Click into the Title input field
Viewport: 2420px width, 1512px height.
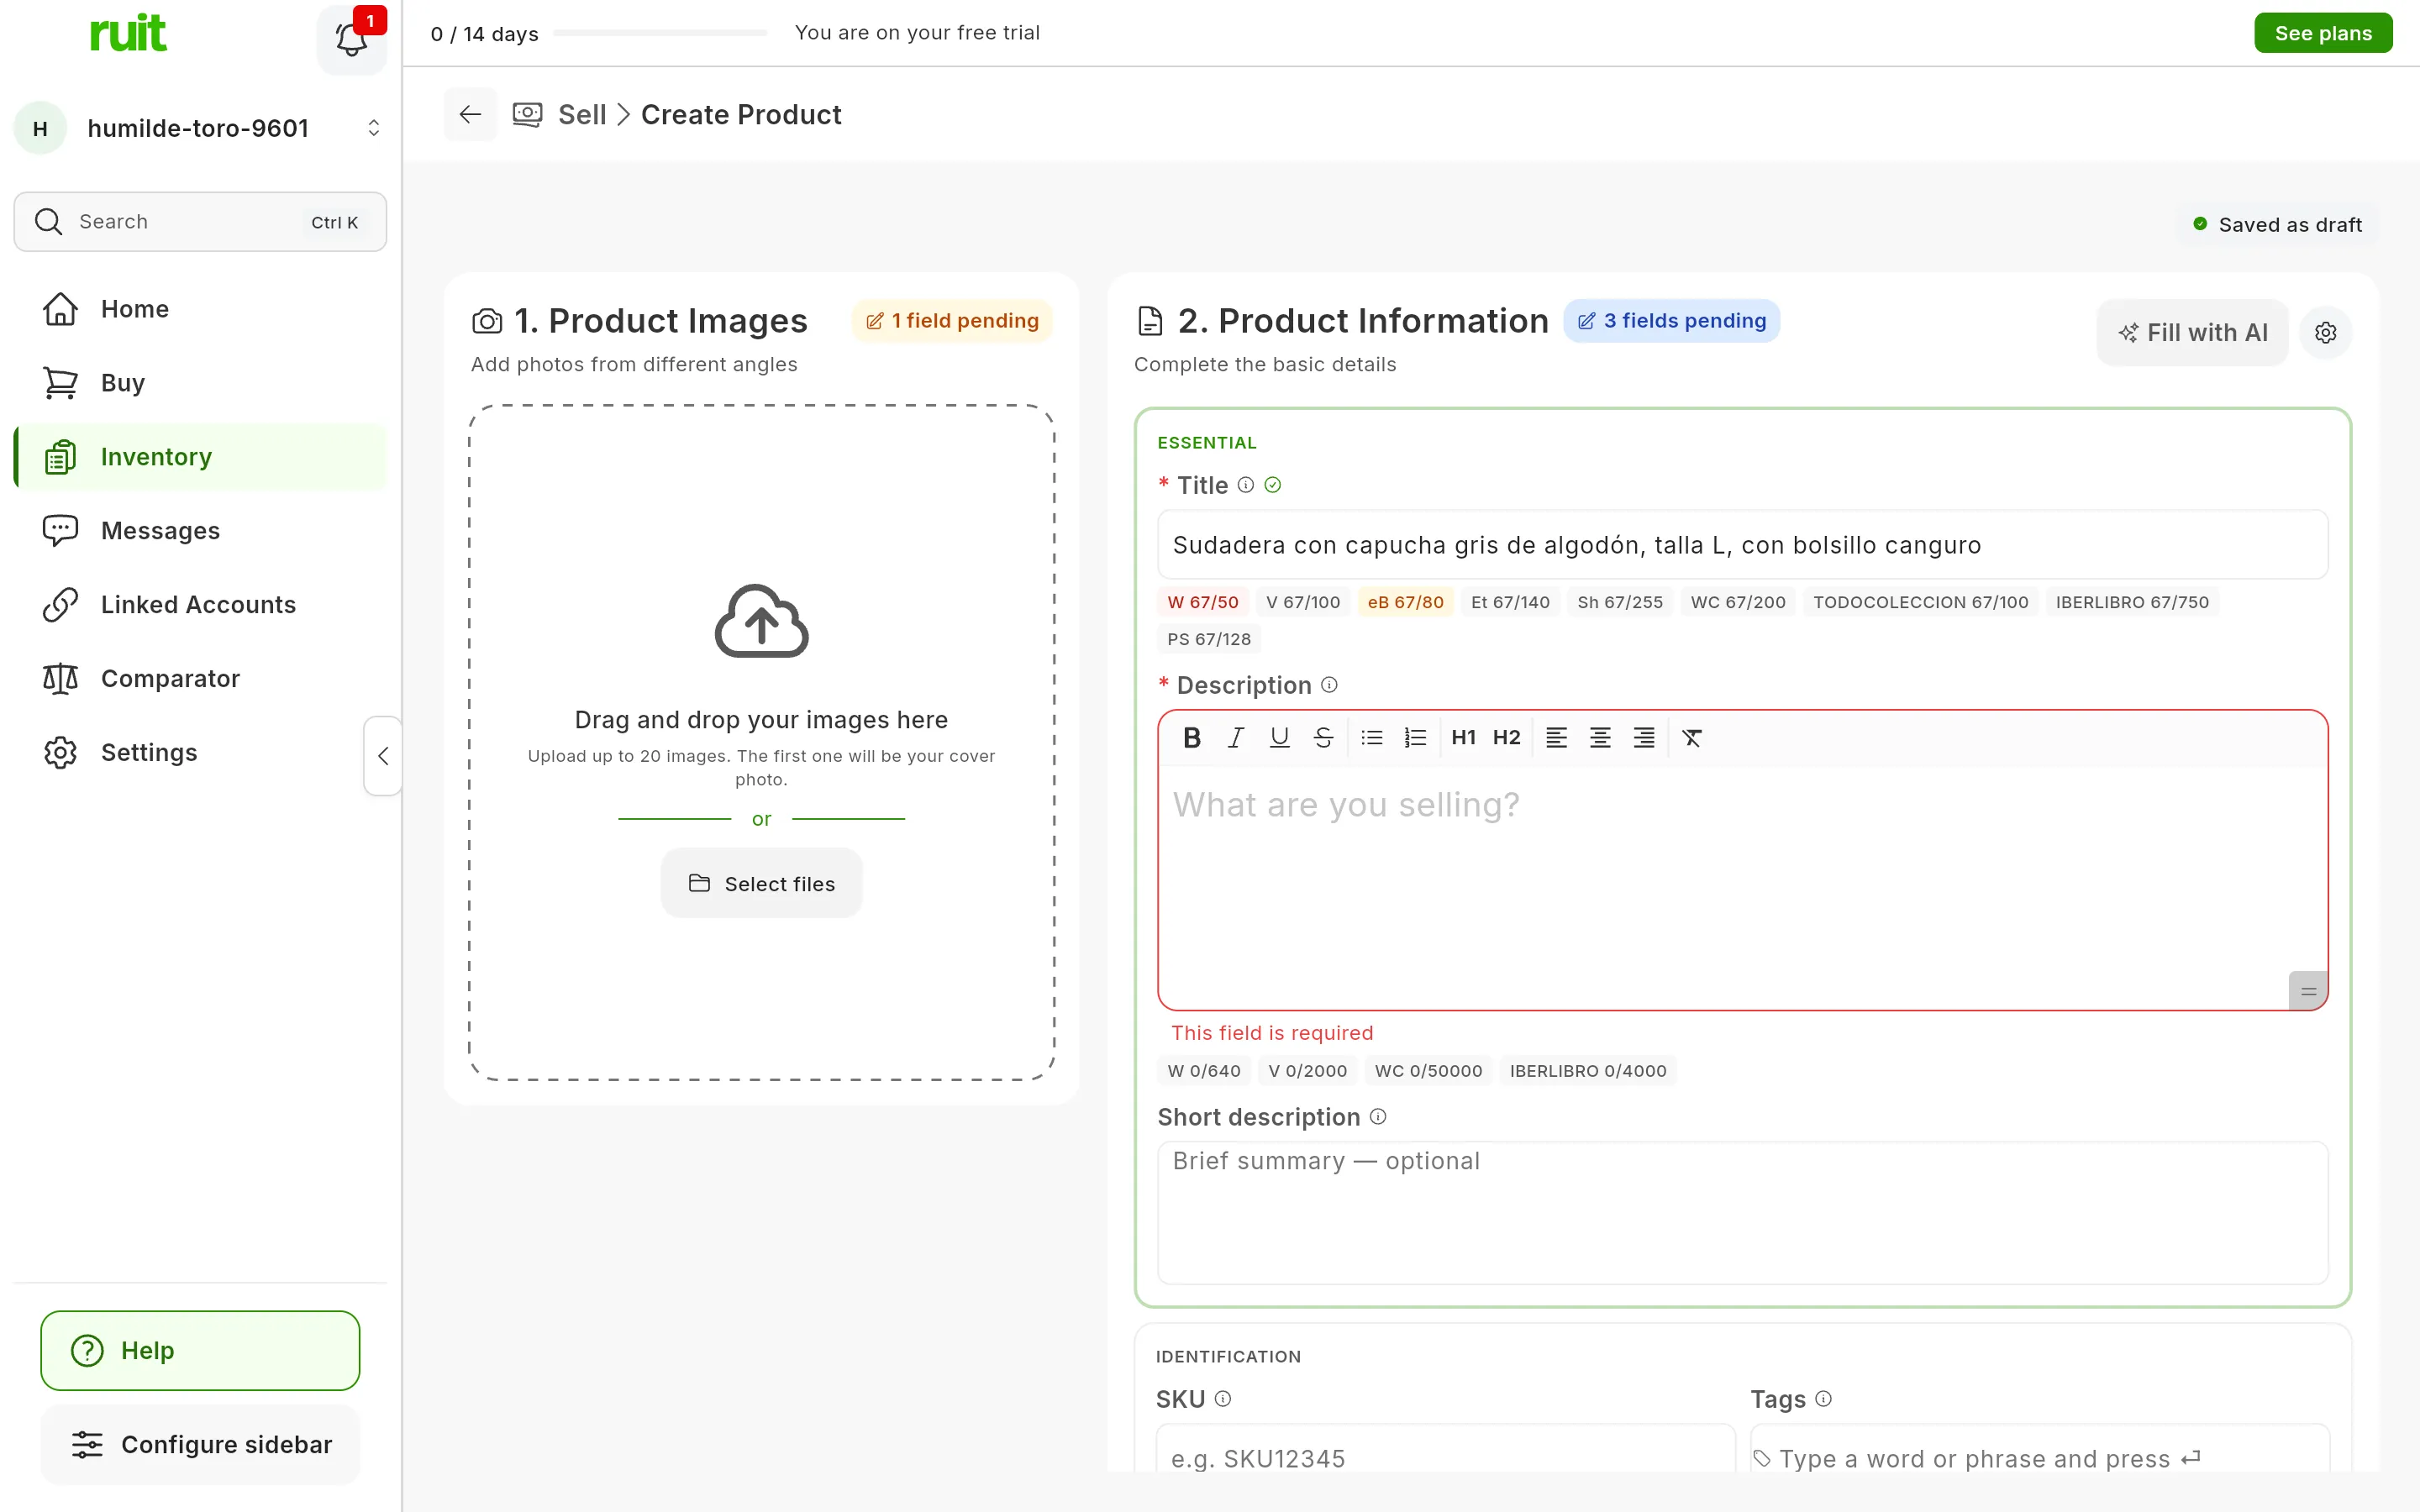(x=1742, y=545)
